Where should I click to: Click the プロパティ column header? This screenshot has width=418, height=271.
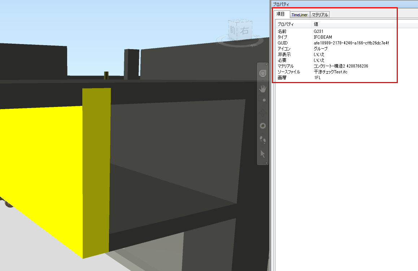coord(285,24)
